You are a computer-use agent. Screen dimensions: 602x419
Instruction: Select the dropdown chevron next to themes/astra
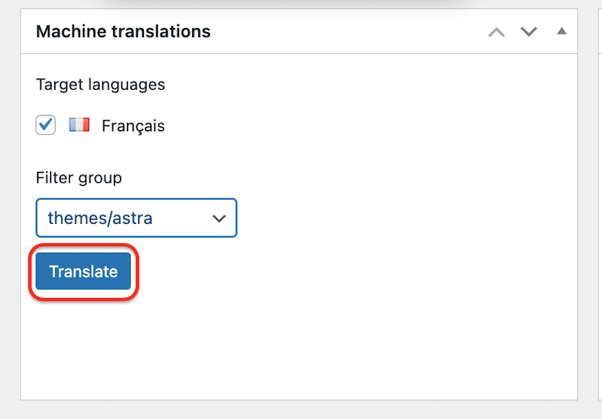point(219,218)
